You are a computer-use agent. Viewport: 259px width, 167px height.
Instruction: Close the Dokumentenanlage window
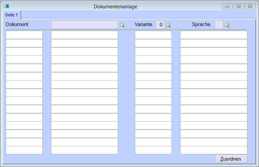click(x=250, y=6)
